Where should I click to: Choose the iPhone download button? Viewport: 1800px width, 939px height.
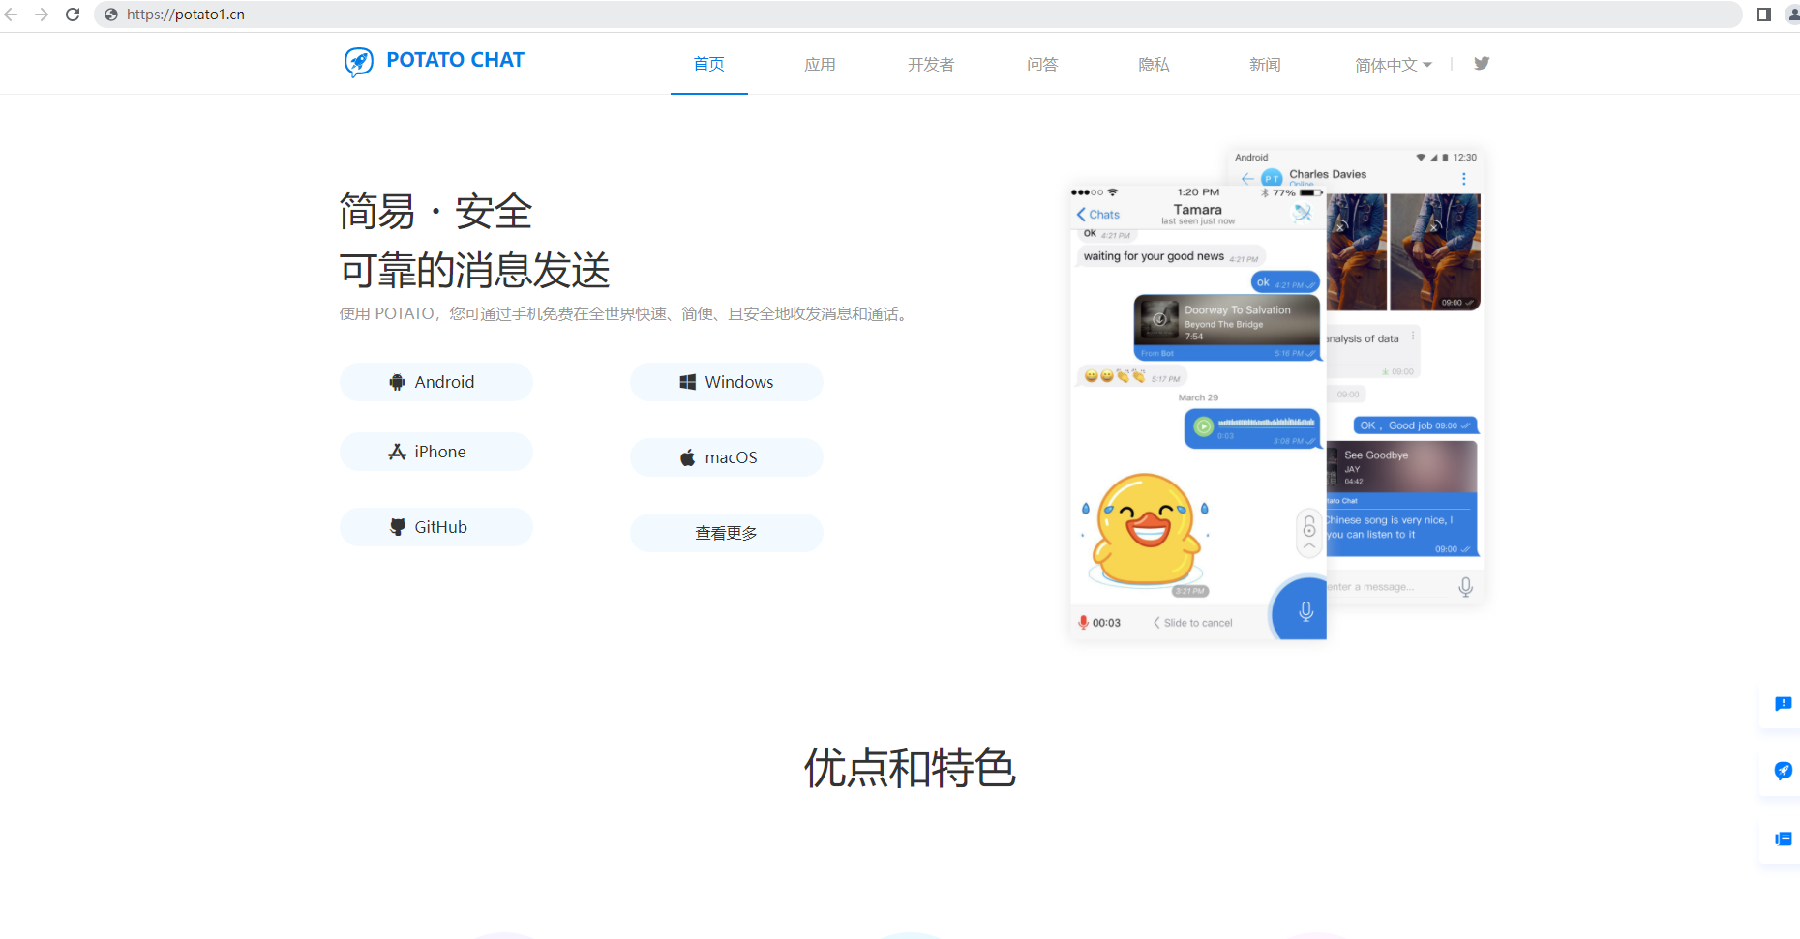click(435, 452)
